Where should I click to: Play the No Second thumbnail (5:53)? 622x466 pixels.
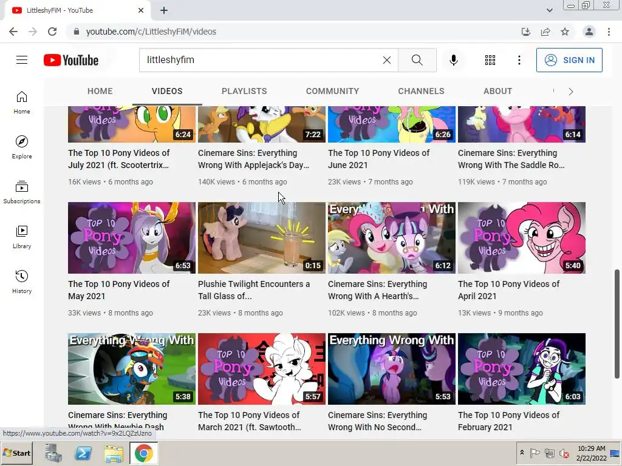pyautogui.click(x=392, y=369)
